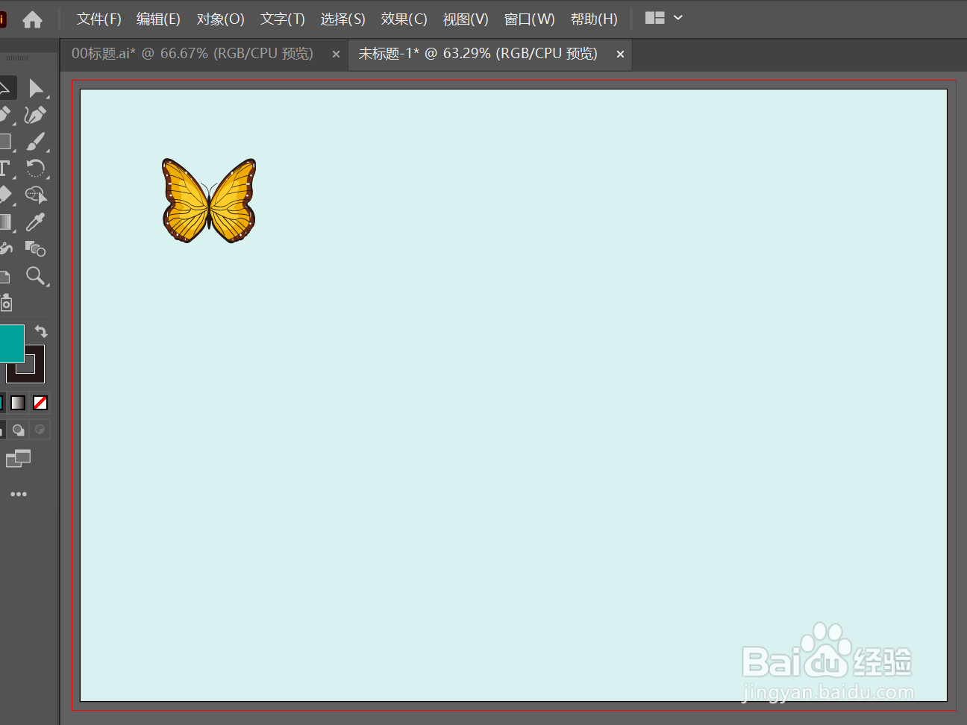This screenshot has width=967, height=725.
Task: Open the 文件(F) menu
Action: tap(98, 19)
